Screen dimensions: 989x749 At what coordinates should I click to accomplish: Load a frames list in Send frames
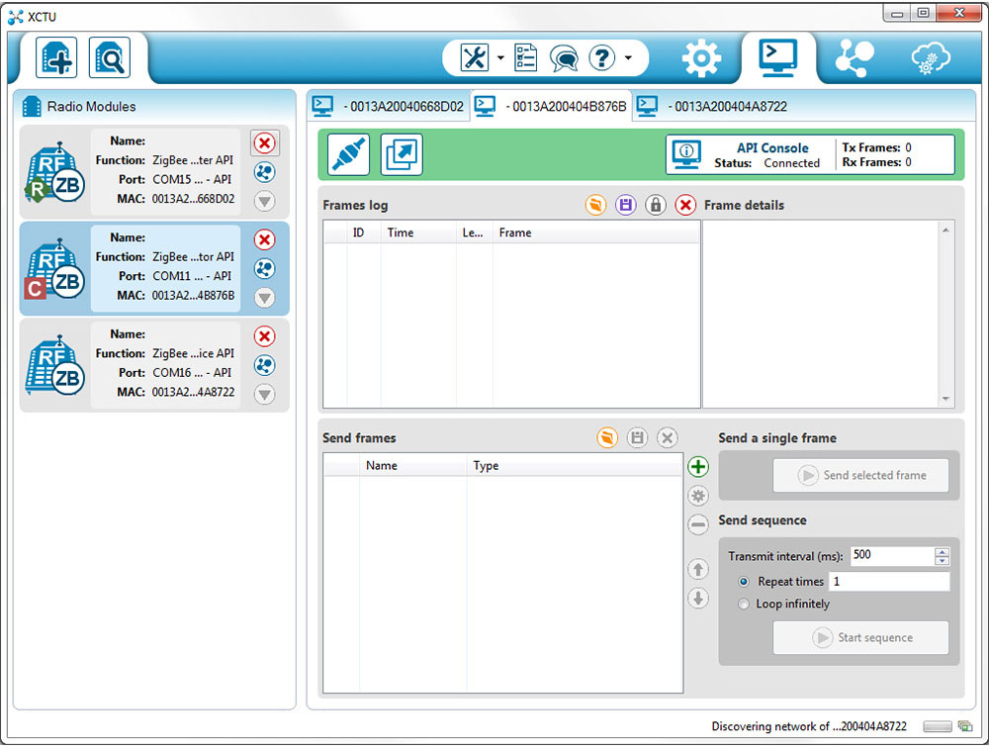coord(607,437)
